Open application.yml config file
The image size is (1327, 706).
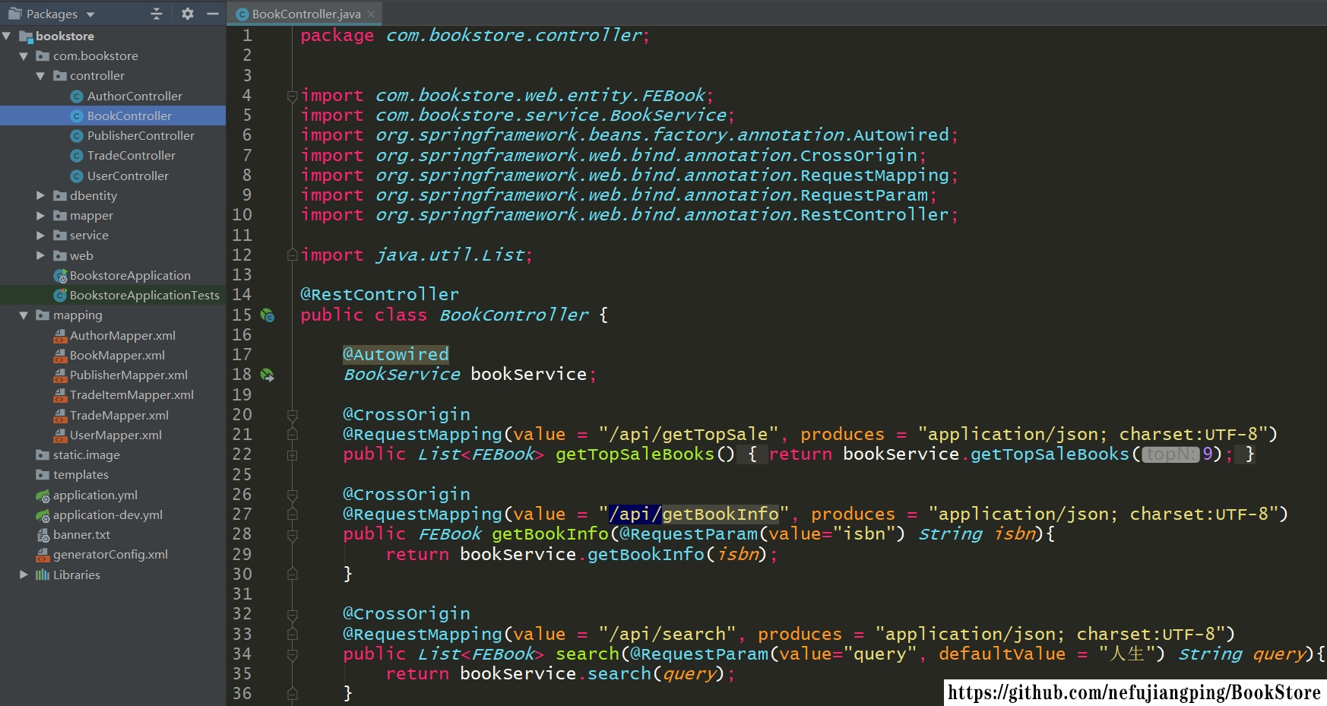point(95,495)
